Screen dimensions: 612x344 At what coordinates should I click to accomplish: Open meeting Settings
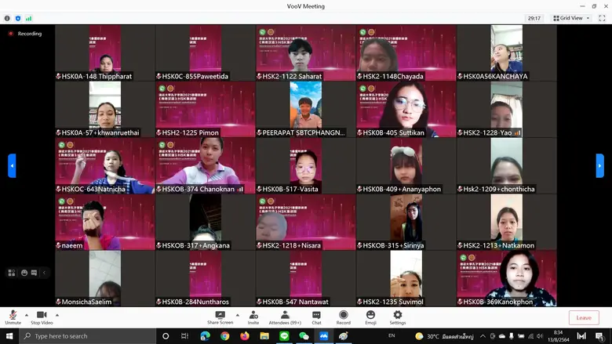tap(398, 314)
